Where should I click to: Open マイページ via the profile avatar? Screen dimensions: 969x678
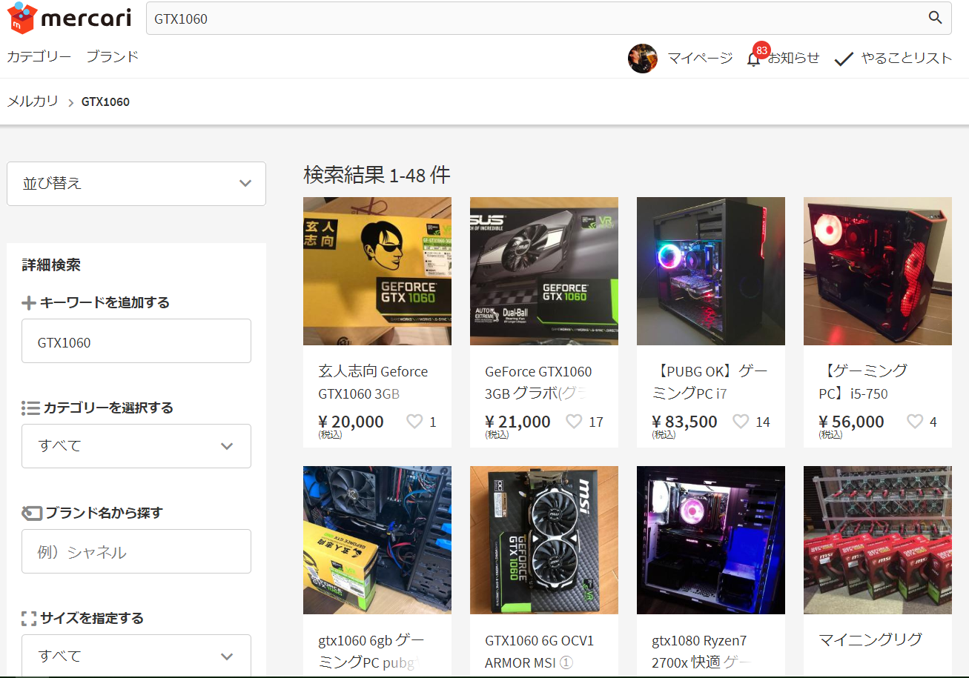(x=642, y=58)
